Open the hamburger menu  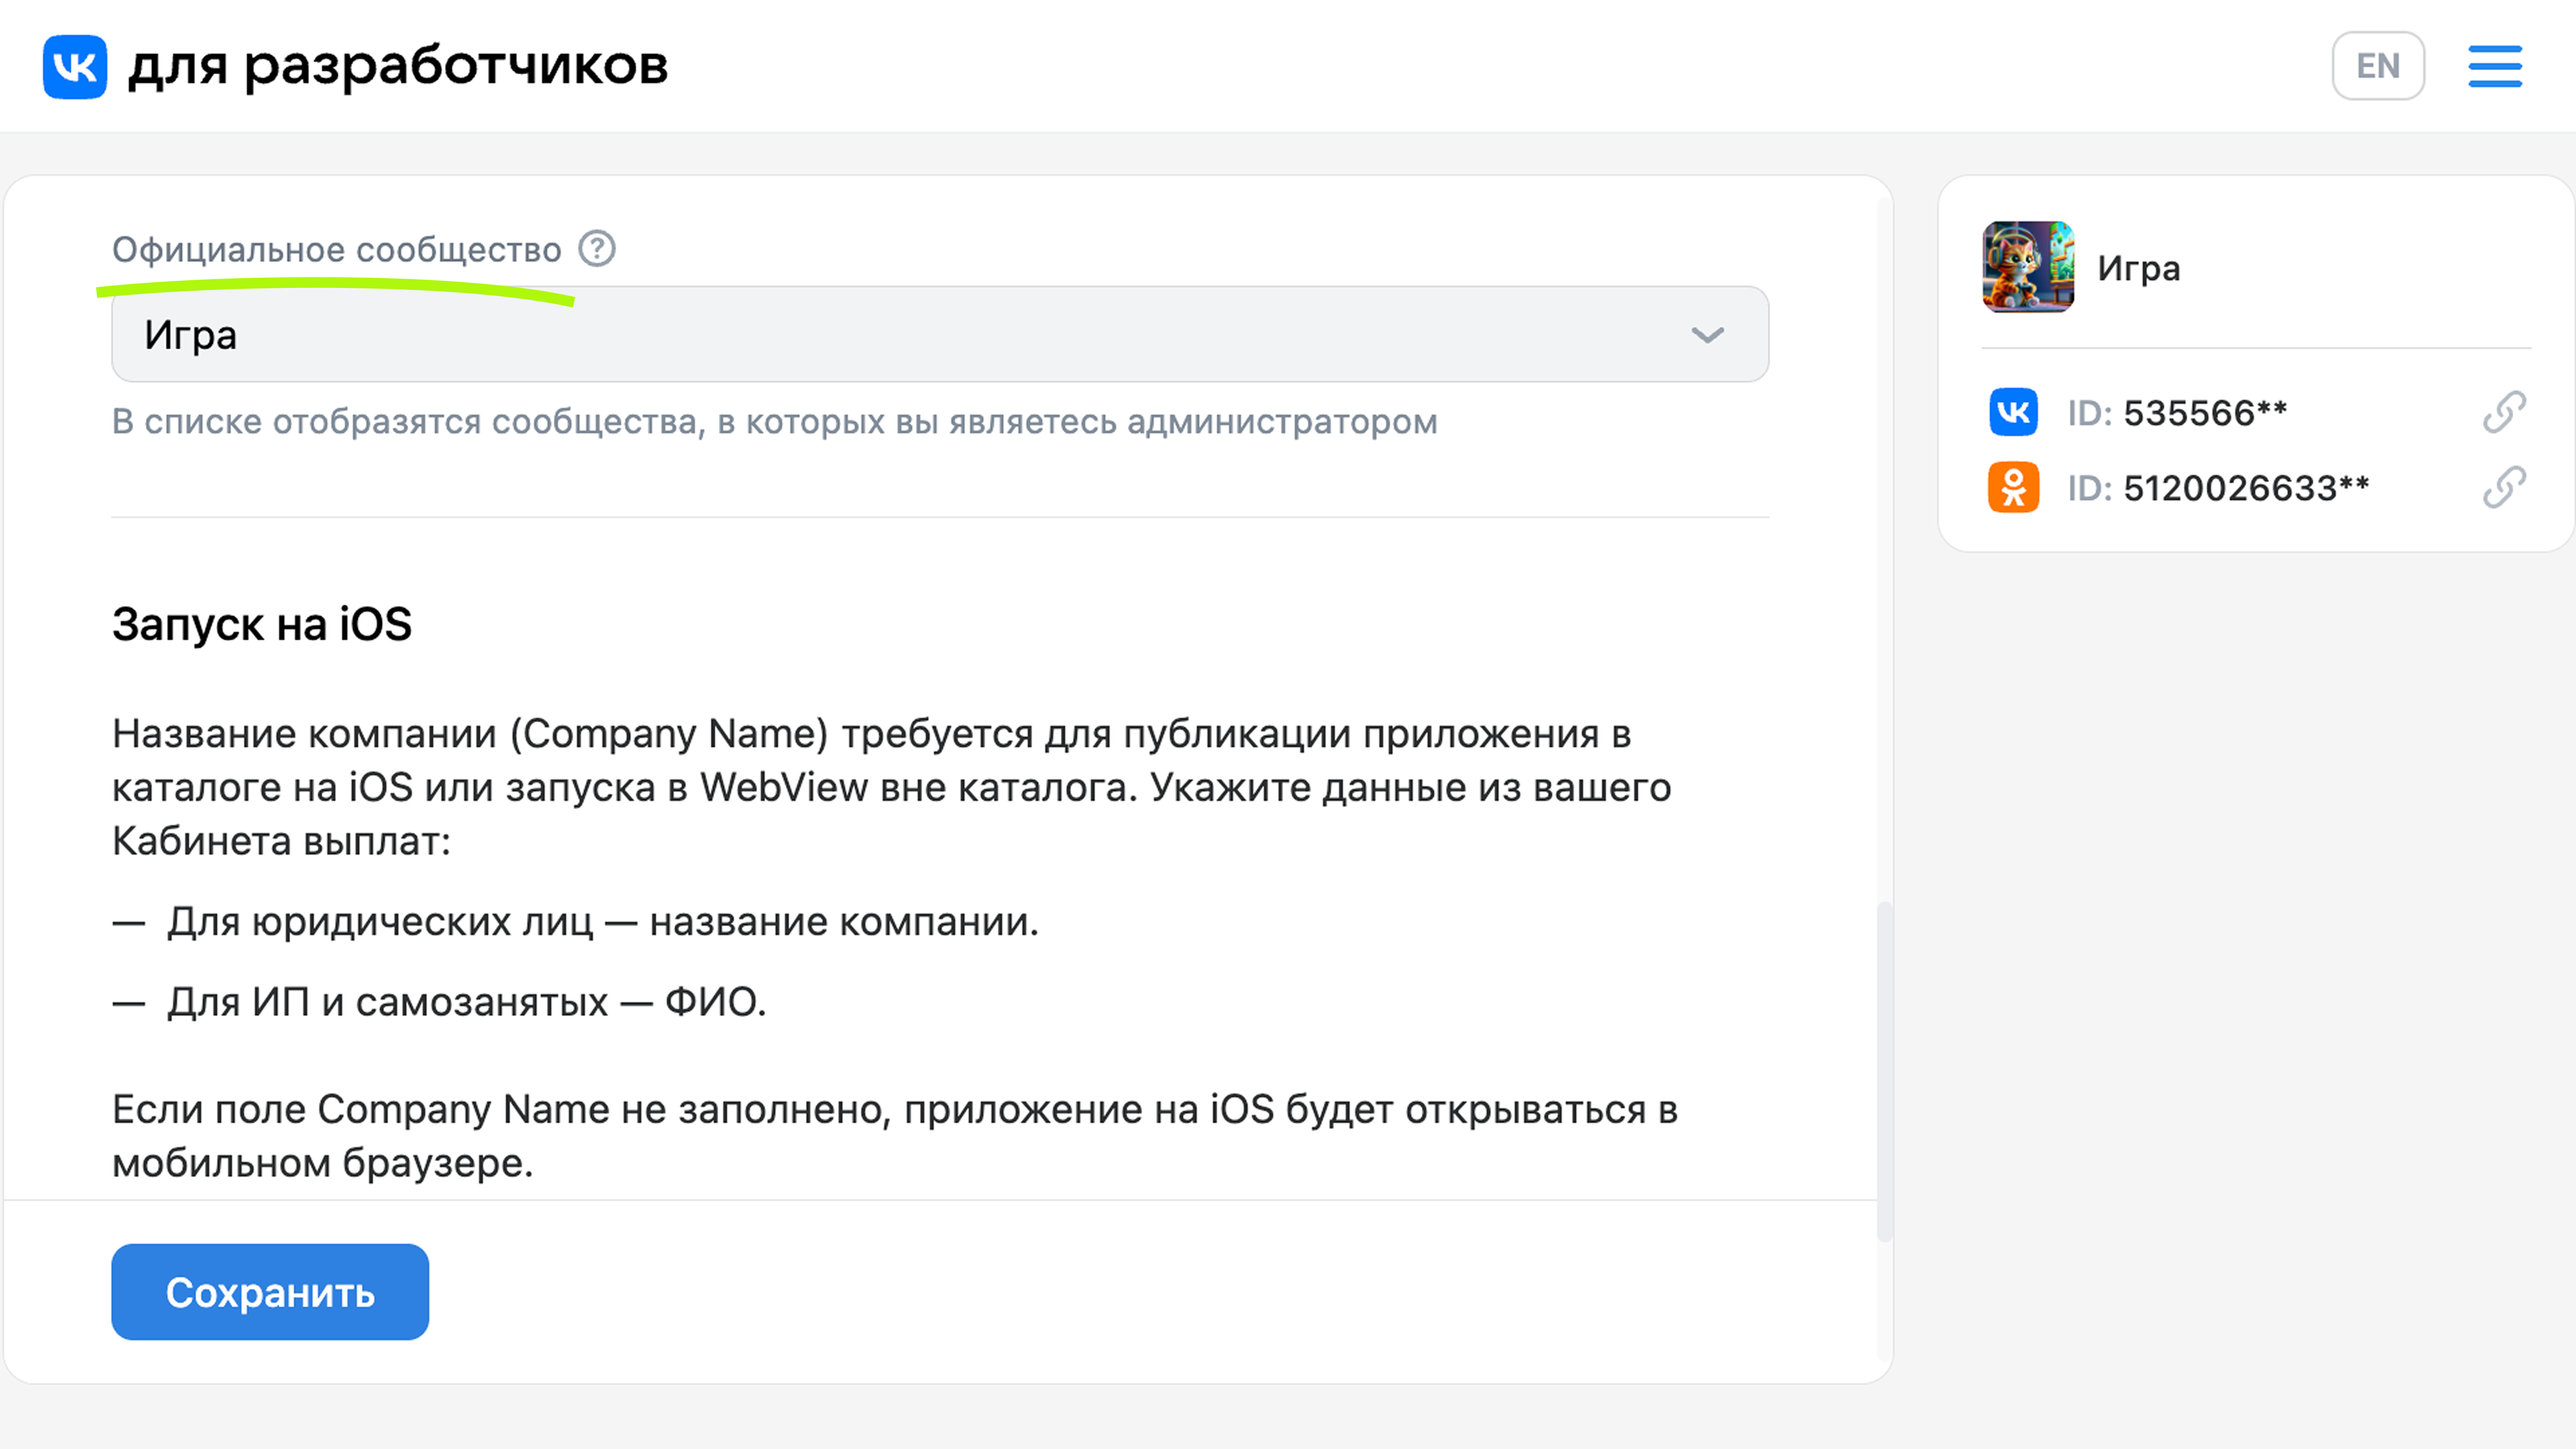pos(2494,66)
